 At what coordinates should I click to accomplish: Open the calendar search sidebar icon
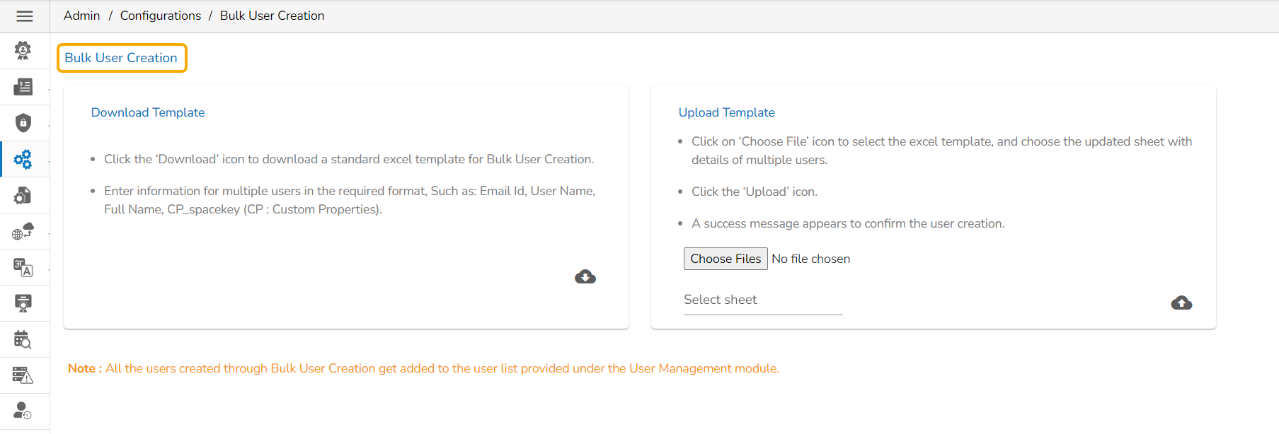click(23, 339)
